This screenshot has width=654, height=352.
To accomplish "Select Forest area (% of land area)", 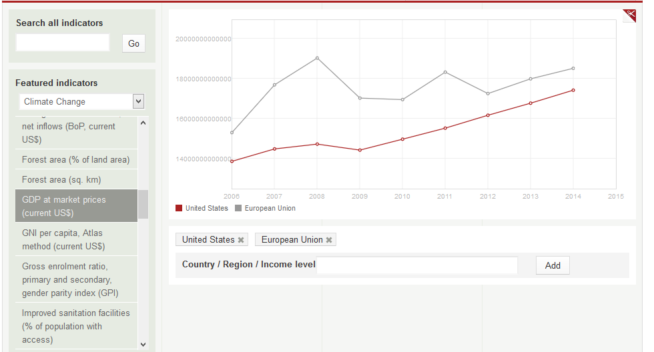I will pos(75,160).
